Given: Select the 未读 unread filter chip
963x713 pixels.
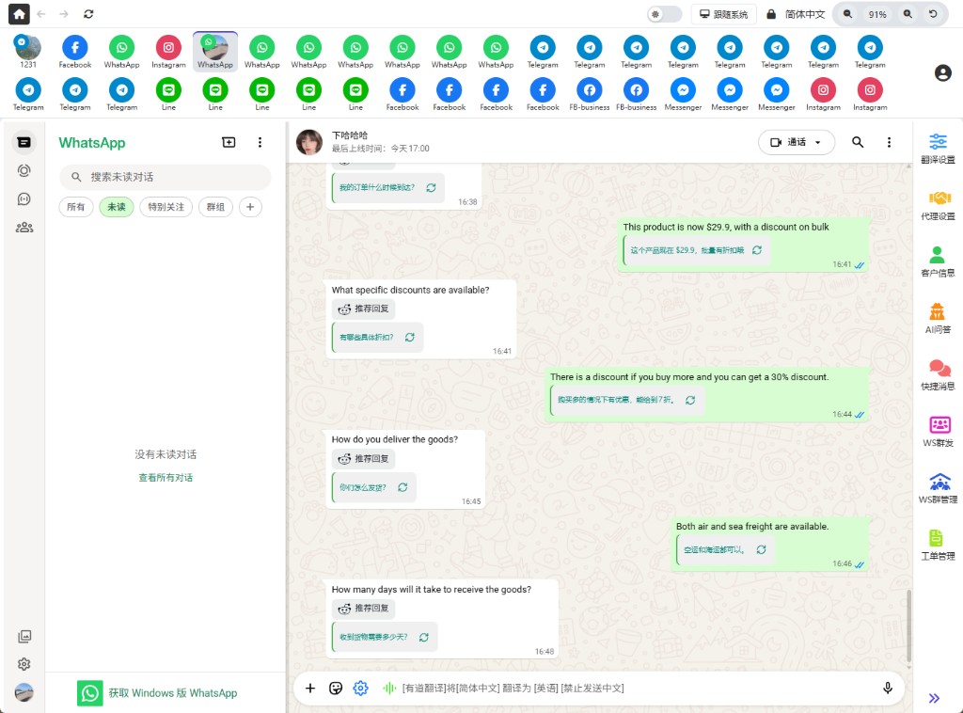Looking at the screenshot, I should 116,207.
